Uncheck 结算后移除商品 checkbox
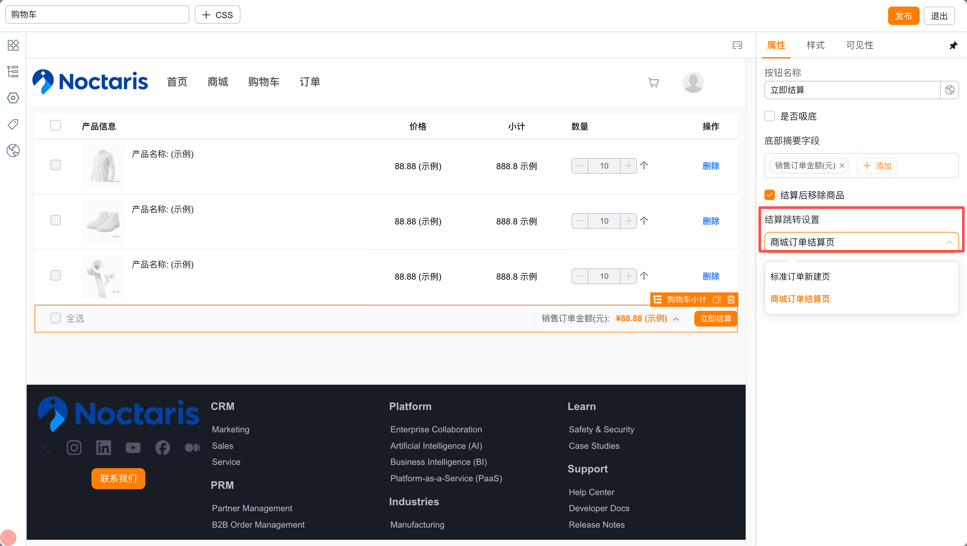Image resolution: width=967 pixels, height=546 pixels. (770, 195)
